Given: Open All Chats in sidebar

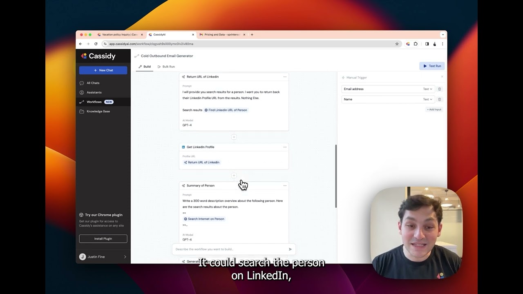Looking at the screenshot, I should [93, 83].
